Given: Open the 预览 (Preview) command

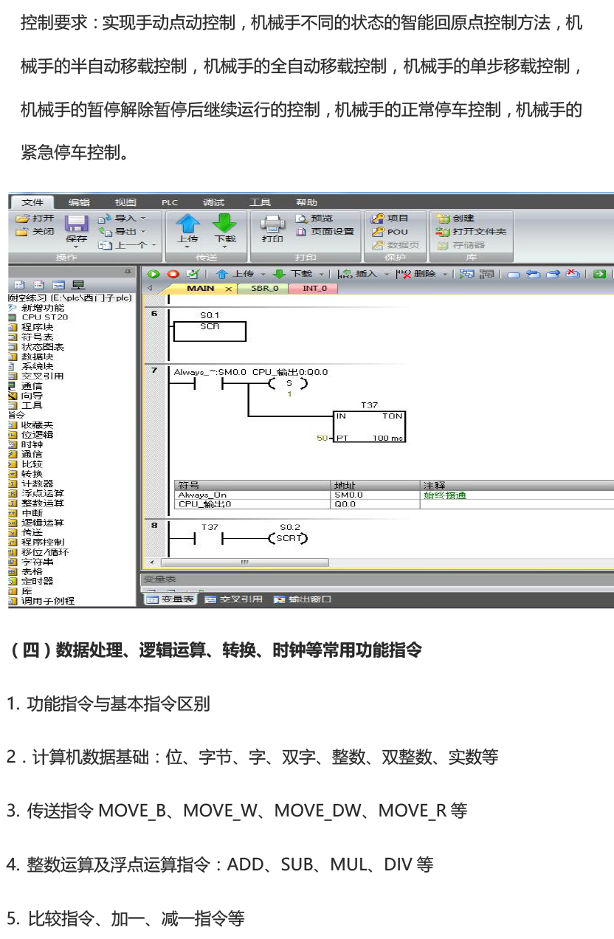Looking at the screenshot, I should [314, 219].
